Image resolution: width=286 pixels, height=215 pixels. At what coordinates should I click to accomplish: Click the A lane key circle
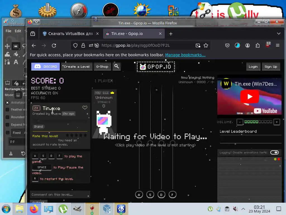click(139, 195)
